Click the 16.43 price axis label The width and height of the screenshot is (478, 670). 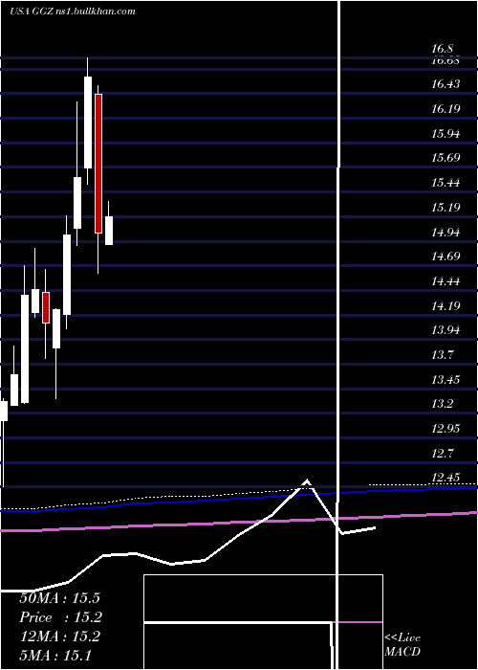coord(445,84)
